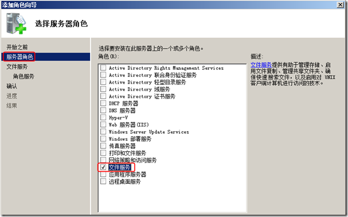Check Active Directory 证书服务 checkbox
Viewport: 348px width, 217px height.
pyautogui.click(x=103, y=96)
